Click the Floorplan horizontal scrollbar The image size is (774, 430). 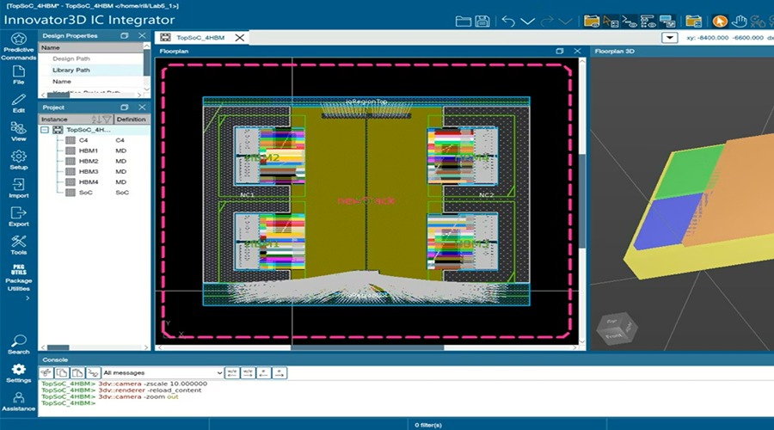367,347
